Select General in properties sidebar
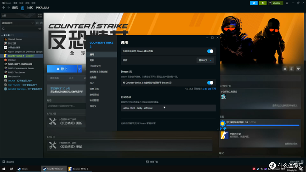Screen dimensions: 306x172 [x=101, y=55]
